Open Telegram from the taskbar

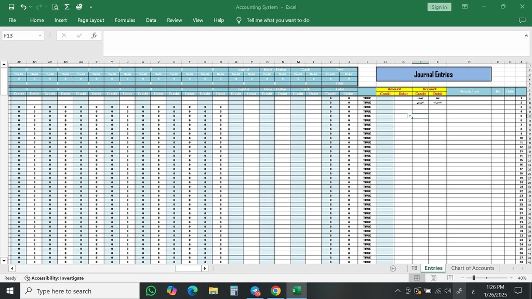pos(255,291)
